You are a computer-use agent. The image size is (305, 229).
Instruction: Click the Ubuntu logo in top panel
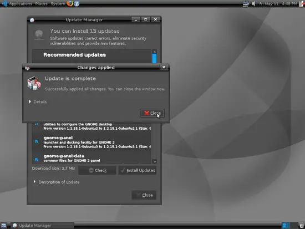click(4, 3)
